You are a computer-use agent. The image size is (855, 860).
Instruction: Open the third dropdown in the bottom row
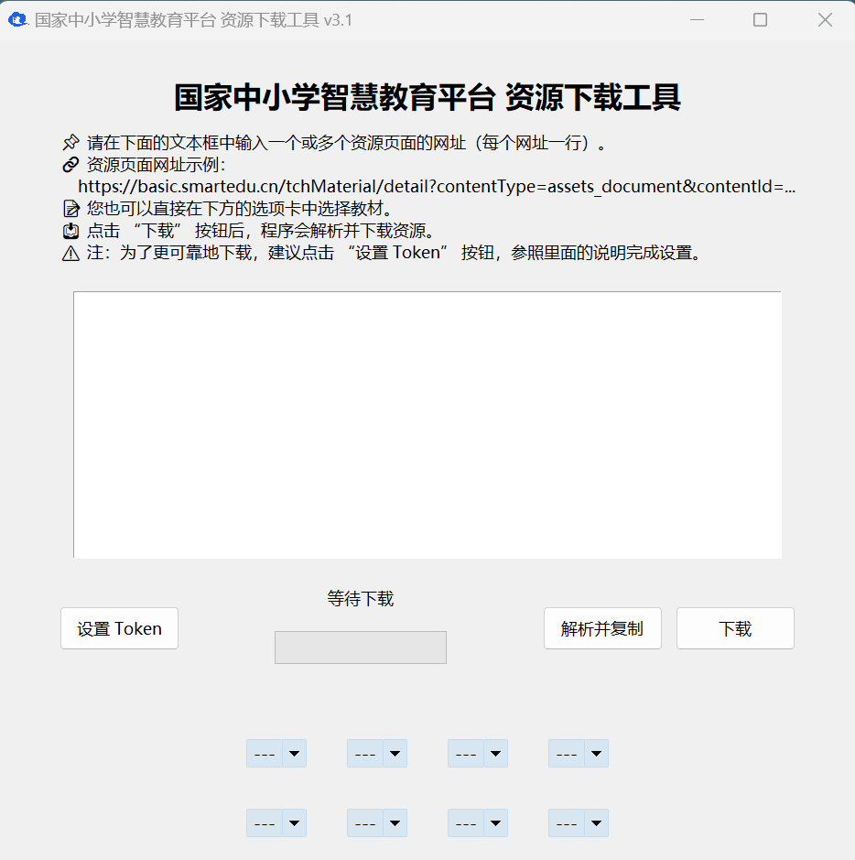coord(478,822)
